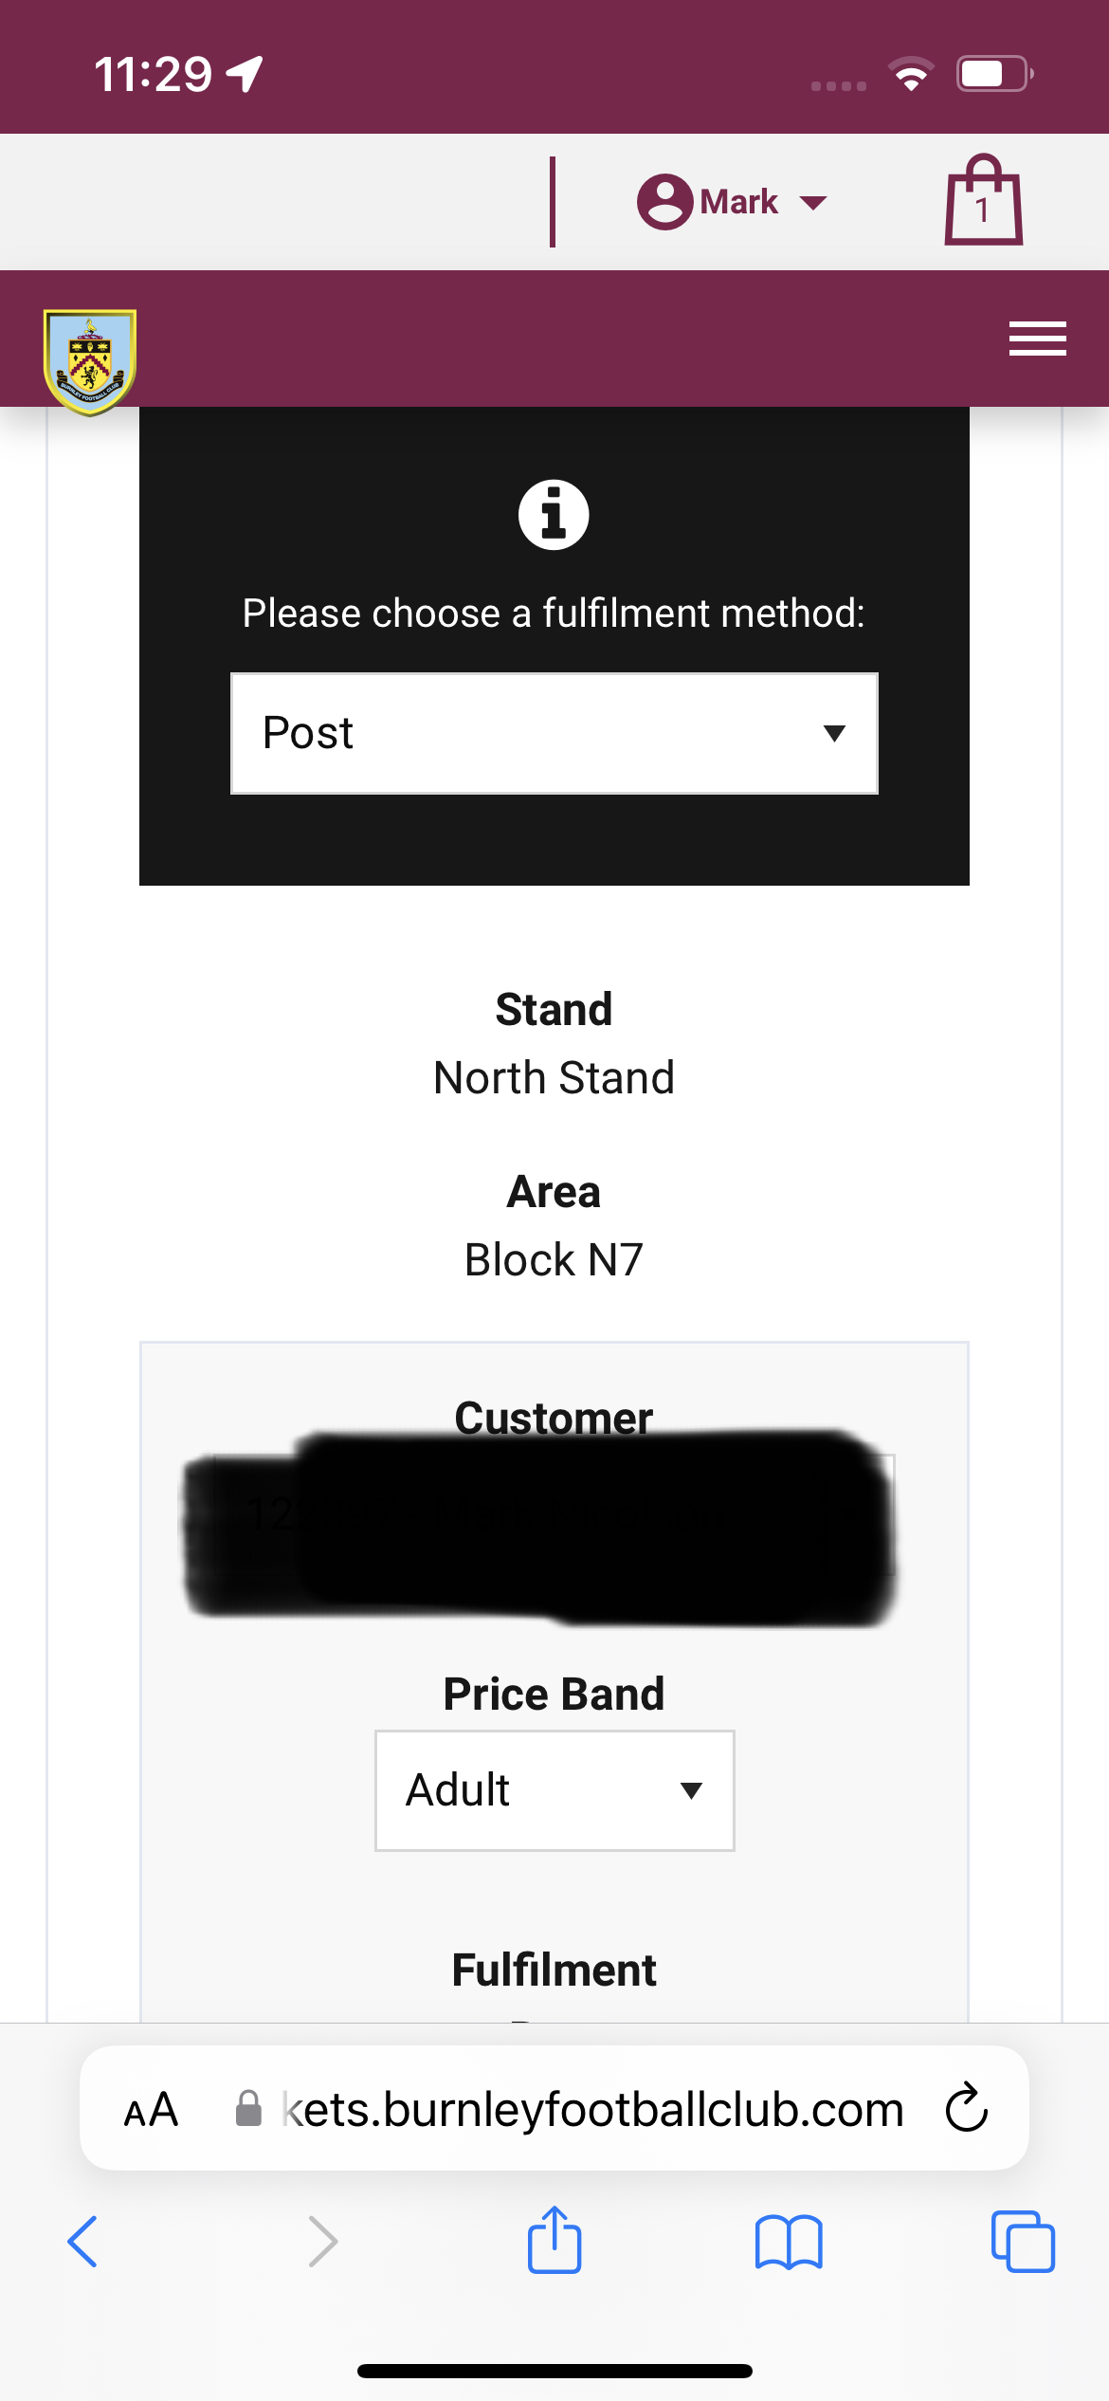The image size is (1109, 2401).
Task: Open the AA reader text options
Action: pyautogui.click(x=151, y=2109)
